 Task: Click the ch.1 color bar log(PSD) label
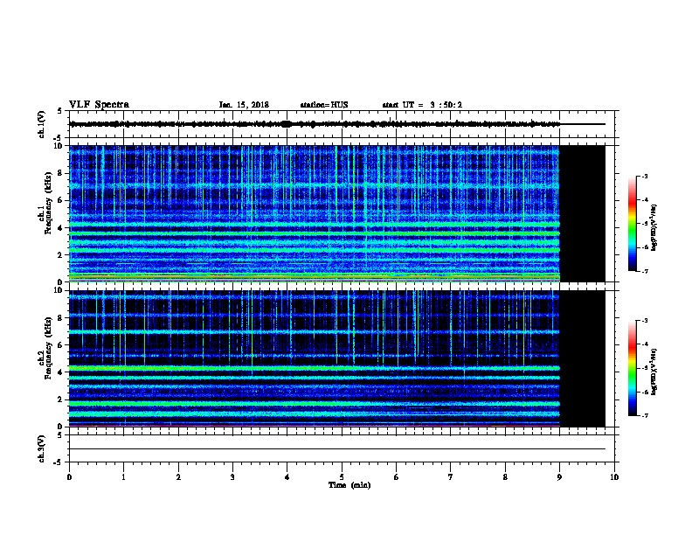(x=654, y=227)
